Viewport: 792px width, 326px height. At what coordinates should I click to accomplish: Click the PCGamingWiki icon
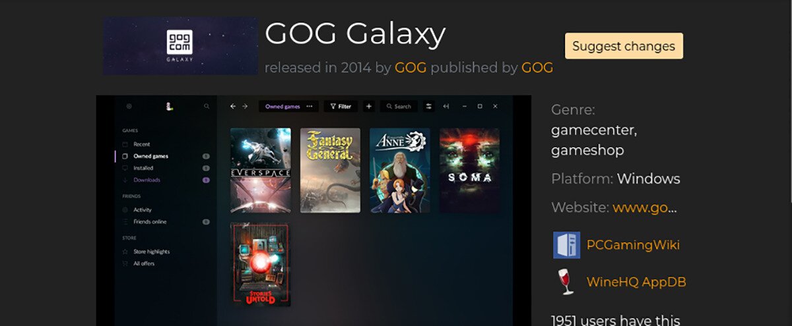tap(566, 245)
